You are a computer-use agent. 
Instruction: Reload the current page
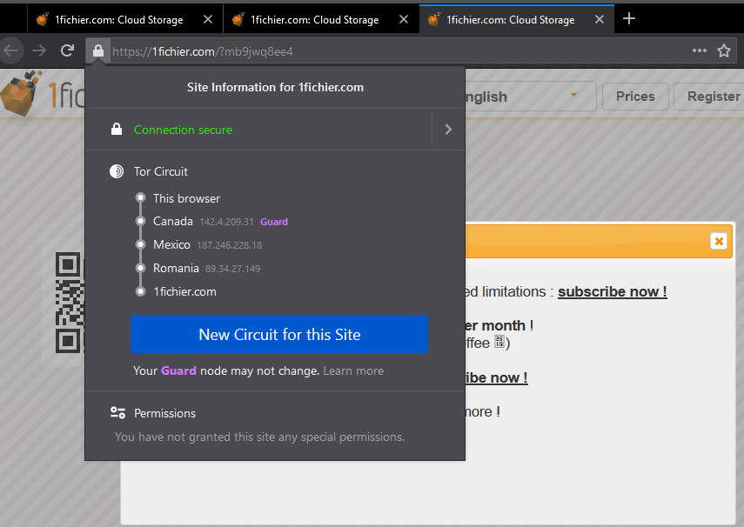[x=67, y=50]
